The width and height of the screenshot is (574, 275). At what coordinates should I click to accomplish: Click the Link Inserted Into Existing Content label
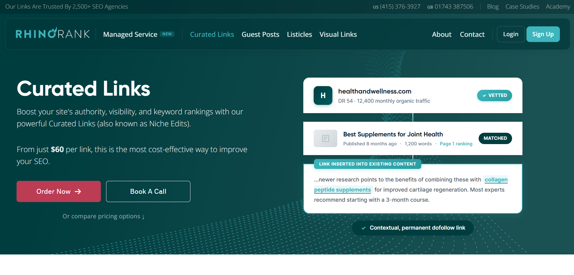(x=367, y=164)
